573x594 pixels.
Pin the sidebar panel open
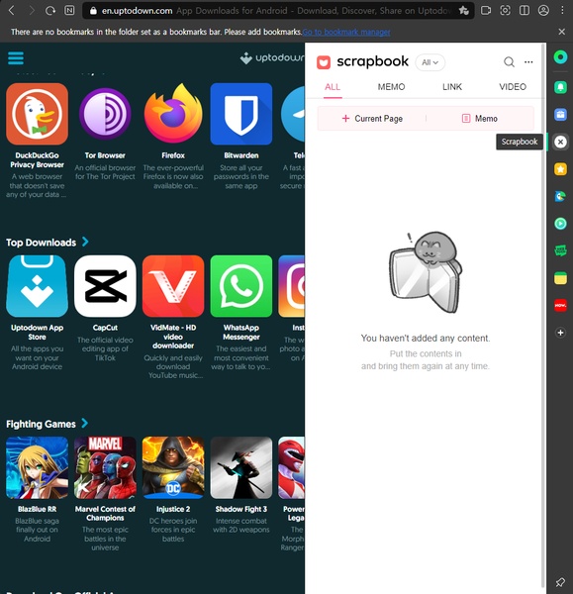pos(560,582)
